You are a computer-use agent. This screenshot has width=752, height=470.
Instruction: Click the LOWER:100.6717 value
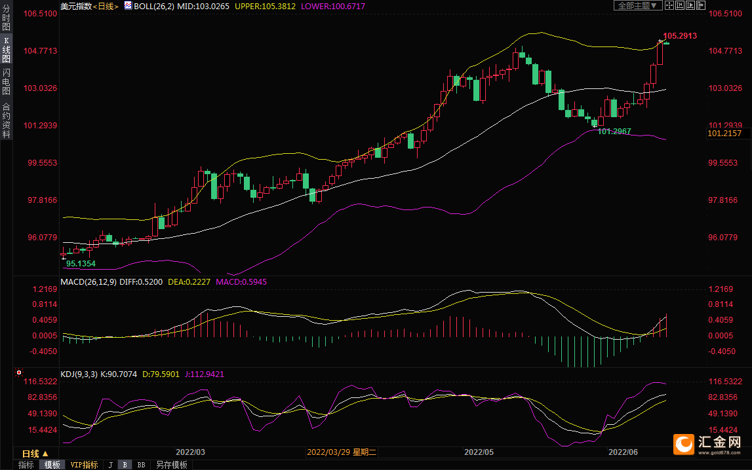333,7
